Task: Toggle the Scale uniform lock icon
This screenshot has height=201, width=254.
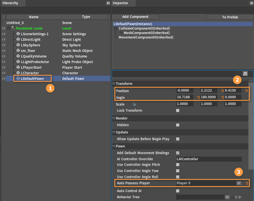Action: coord(134,104)
